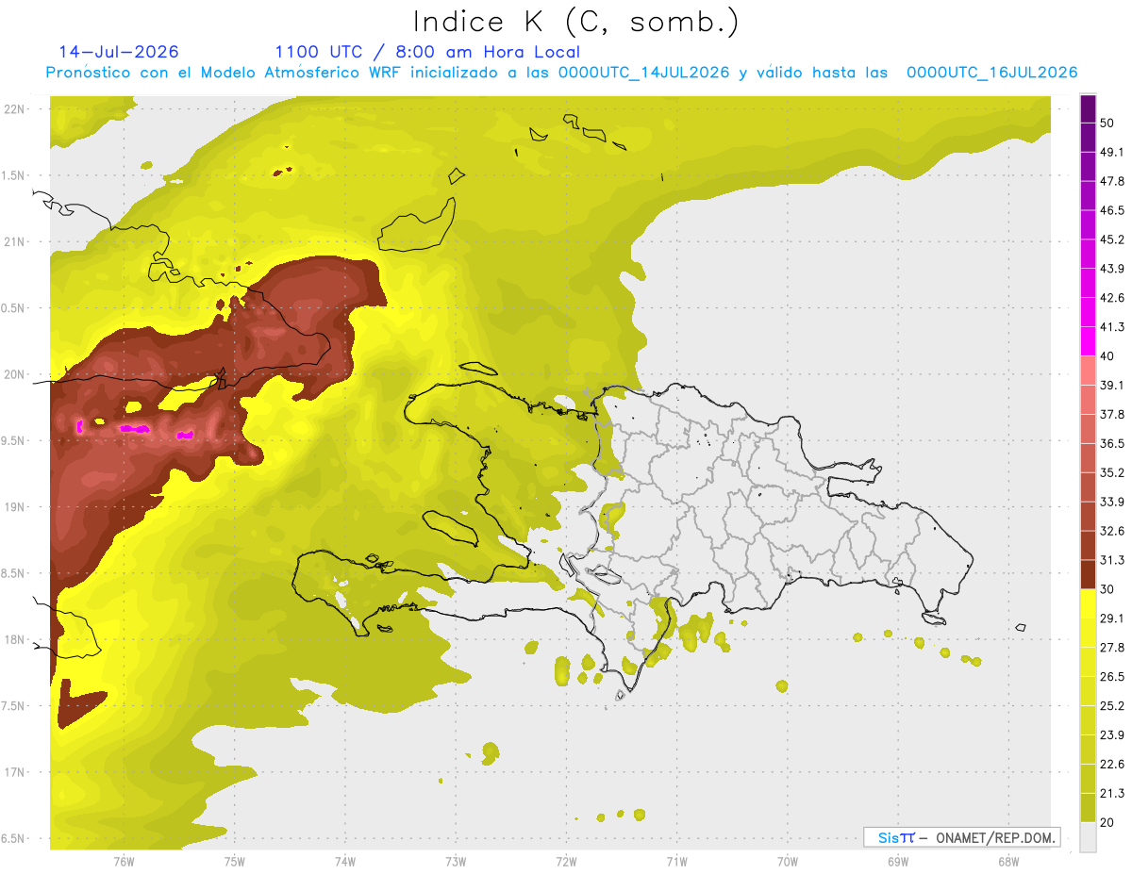The image size is (1132, 874).
Task: Click the '22N' latitude label
Action: (15, 109)
